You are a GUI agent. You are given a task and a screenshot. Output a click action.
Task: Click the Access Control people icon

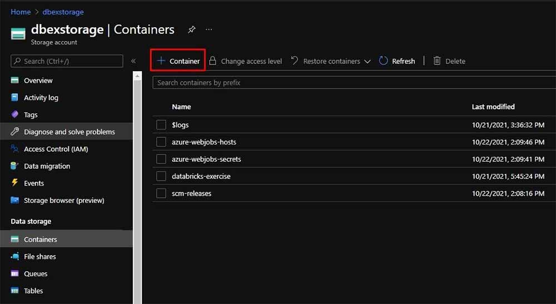click(x=14, y=149)
